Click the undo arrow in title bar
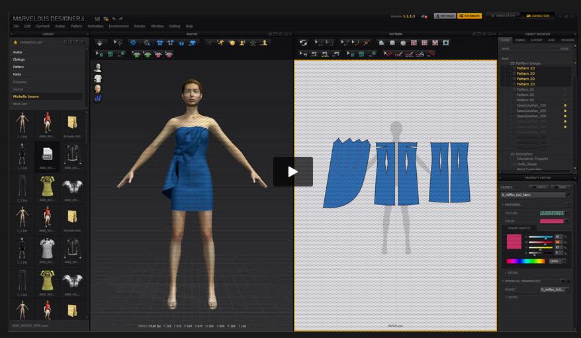Screen dimensions: 581x338 click(x=114, y=19)
